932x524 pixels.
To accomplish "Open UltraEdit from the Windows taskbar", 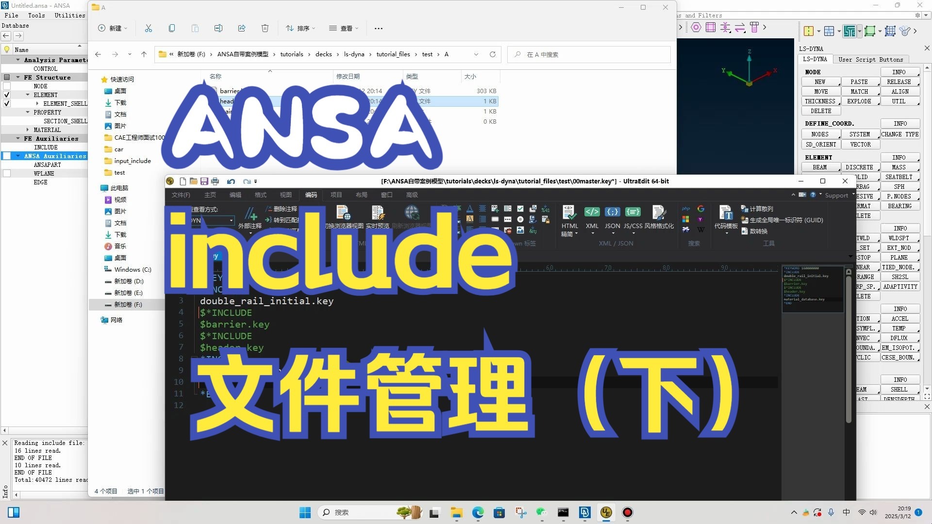I will point(606,512).
